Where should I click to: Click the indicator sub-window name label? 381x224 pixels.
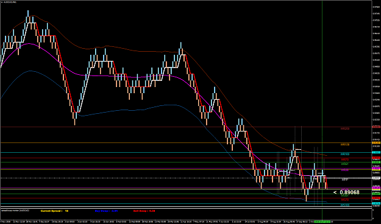(x=15, y=211)
